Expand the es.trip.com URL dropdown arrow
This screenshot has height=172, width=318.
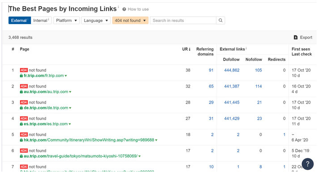pos(70,124)
